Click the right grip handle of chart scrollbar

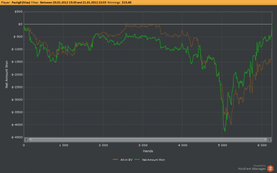click(x=266, y=140)
